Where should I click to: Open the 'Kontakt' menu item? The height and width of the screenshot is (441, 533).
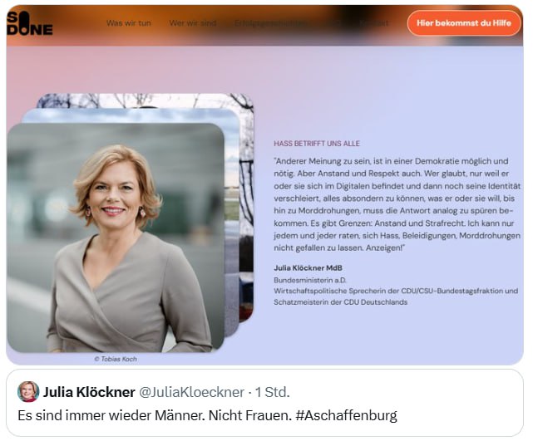(x=374, y=23)
